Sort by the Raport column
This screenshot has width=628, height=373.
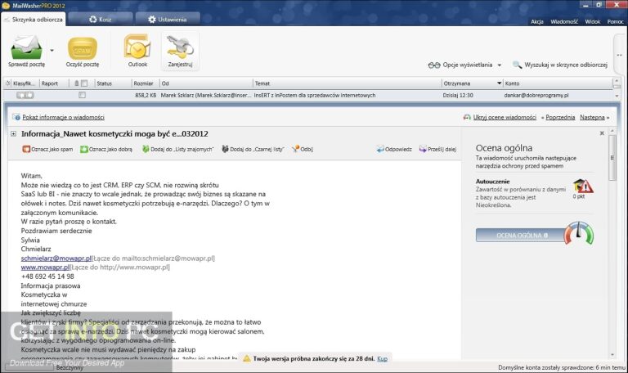pos(50,83)
